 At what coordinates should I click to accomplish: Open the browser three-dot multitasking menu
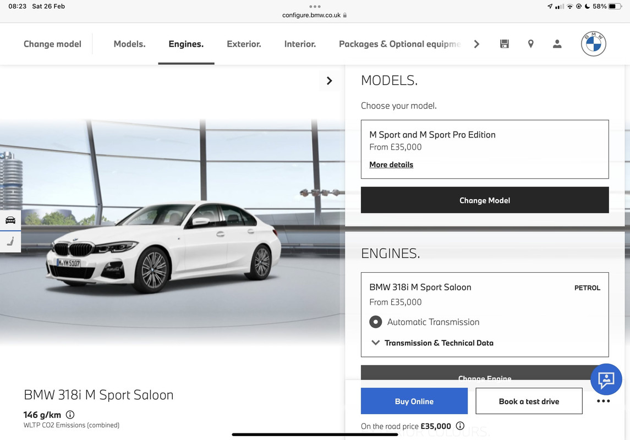(x=315, y=7)
